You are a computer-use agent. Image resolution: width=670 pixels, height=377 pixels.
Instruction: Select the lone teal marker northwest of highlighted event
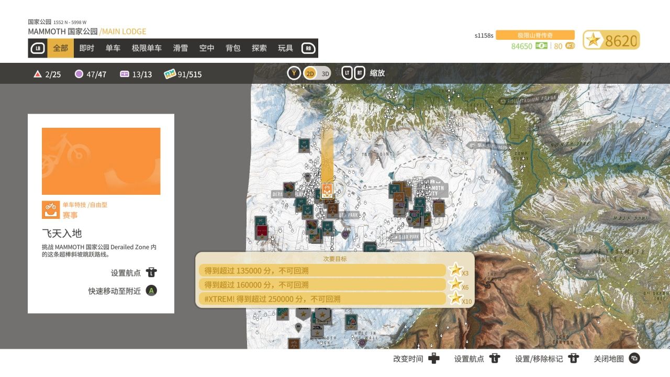coord(305,145)
